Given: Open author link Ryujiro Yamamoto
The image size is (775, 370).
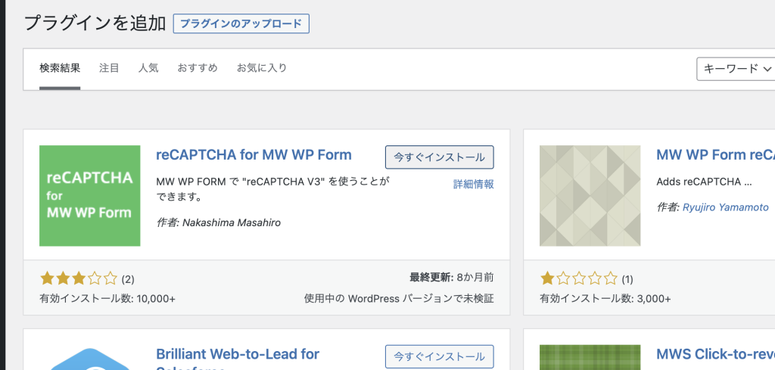Looking at the screenshot, I should pos(726,207).
